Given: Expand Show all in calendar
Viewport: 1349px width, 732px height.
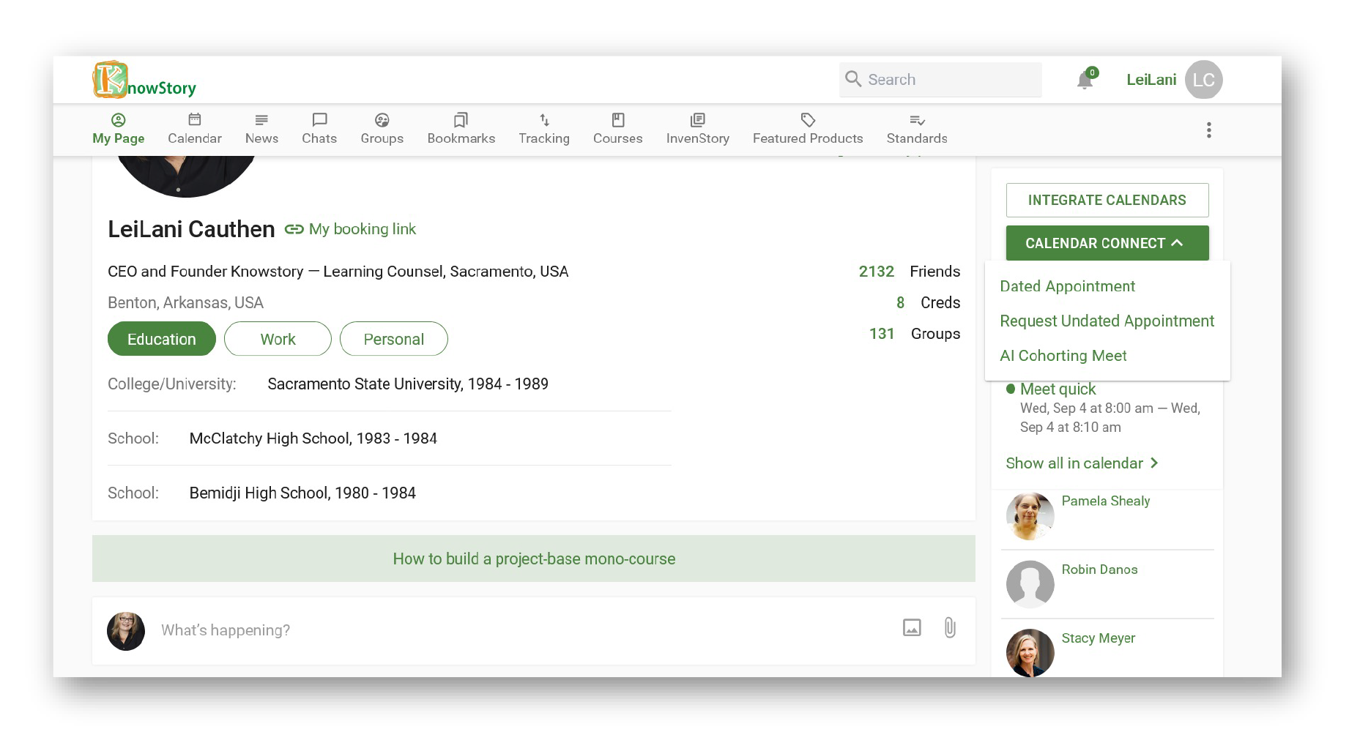Looking at the screenshot, I should [1081, 463].
